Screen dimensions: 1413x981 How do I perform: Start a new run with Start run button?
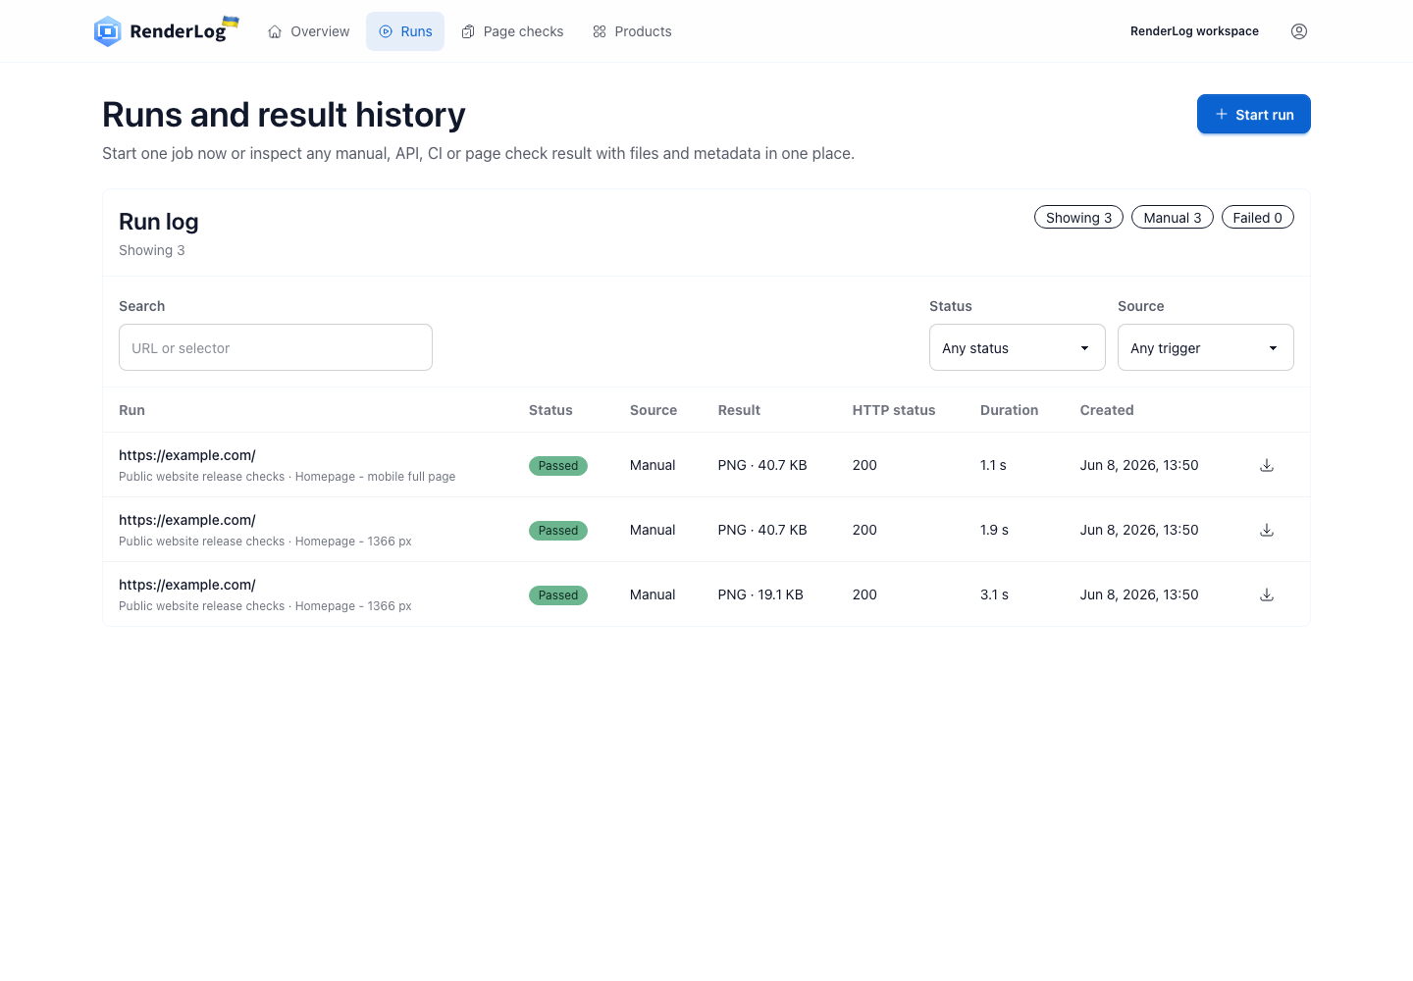click(x=1254, y=114)
